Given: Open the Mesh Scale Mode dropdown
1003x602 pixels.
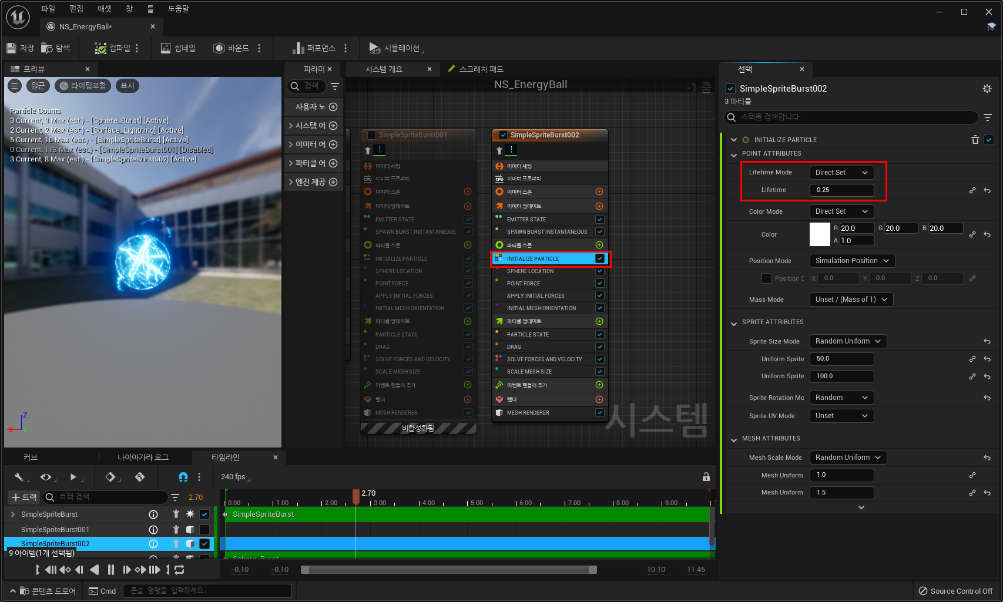Looking at the screenshot, I should (848, 458).
